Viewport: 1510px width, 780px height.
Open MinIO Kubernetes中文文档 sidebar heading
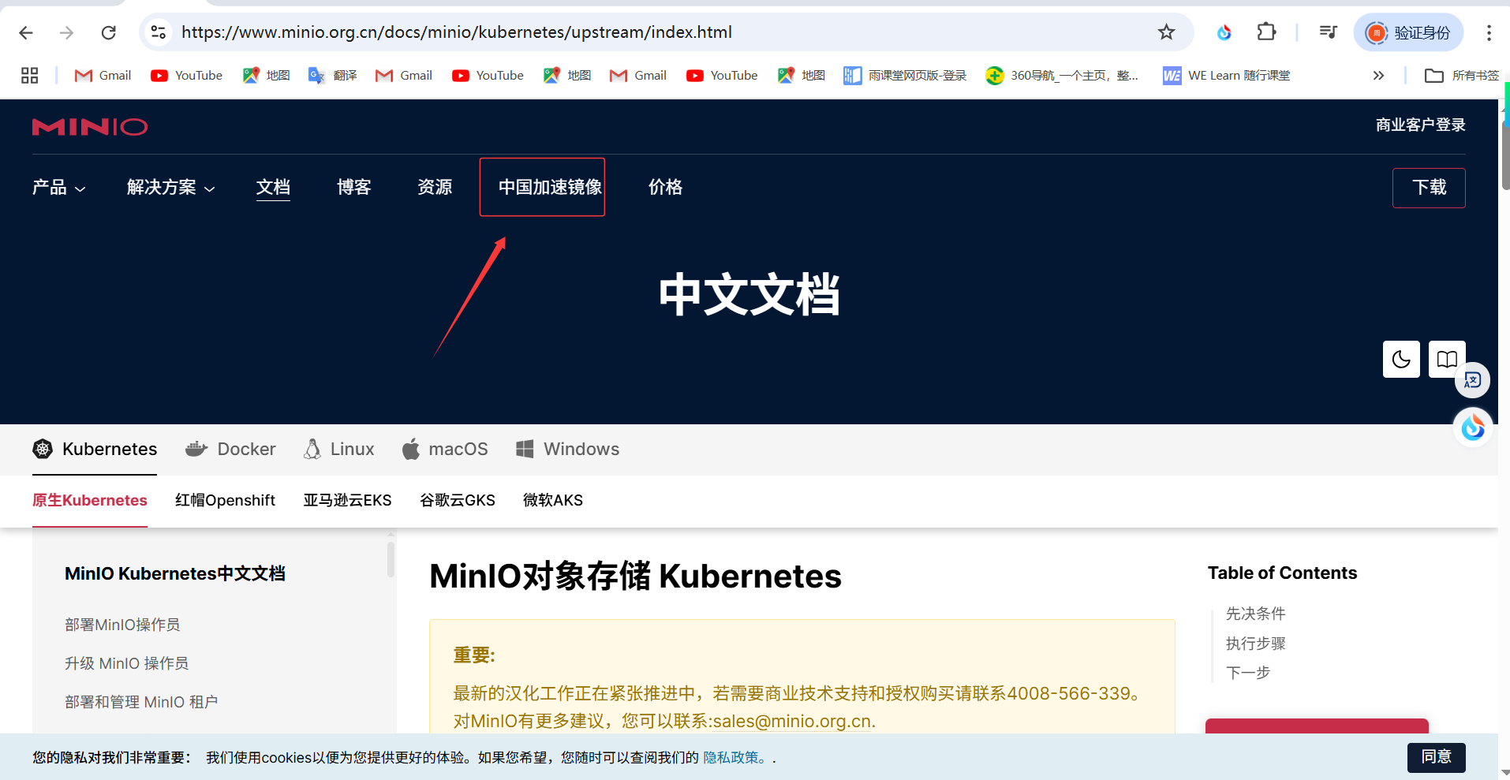click(x=175, y=573)
